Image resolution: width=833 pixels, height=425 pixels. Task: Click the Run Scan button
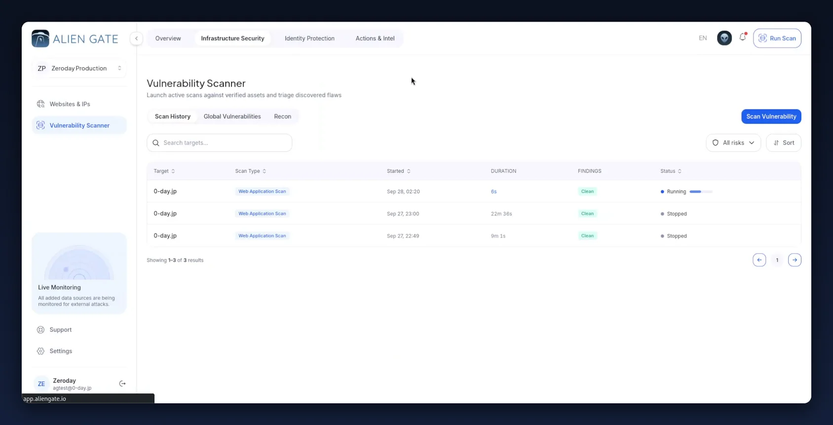tap(777, 38)
